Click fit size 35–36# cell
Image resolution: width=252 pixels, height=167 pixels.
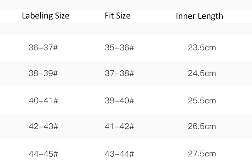119,47
